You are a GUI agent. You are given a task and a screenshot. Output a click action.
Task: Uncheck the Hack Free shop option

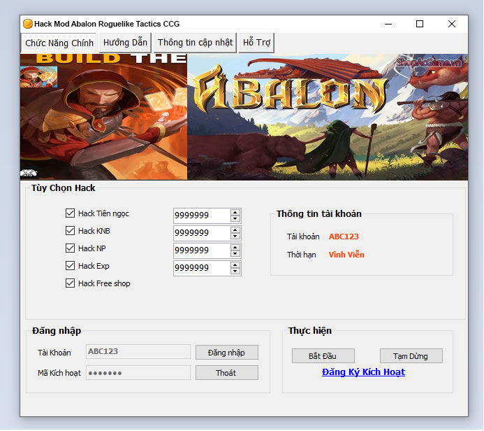point(70,283)
